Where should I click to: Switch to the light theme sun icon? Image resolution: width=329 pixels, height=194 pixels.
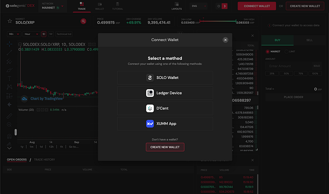pos(219,6)
